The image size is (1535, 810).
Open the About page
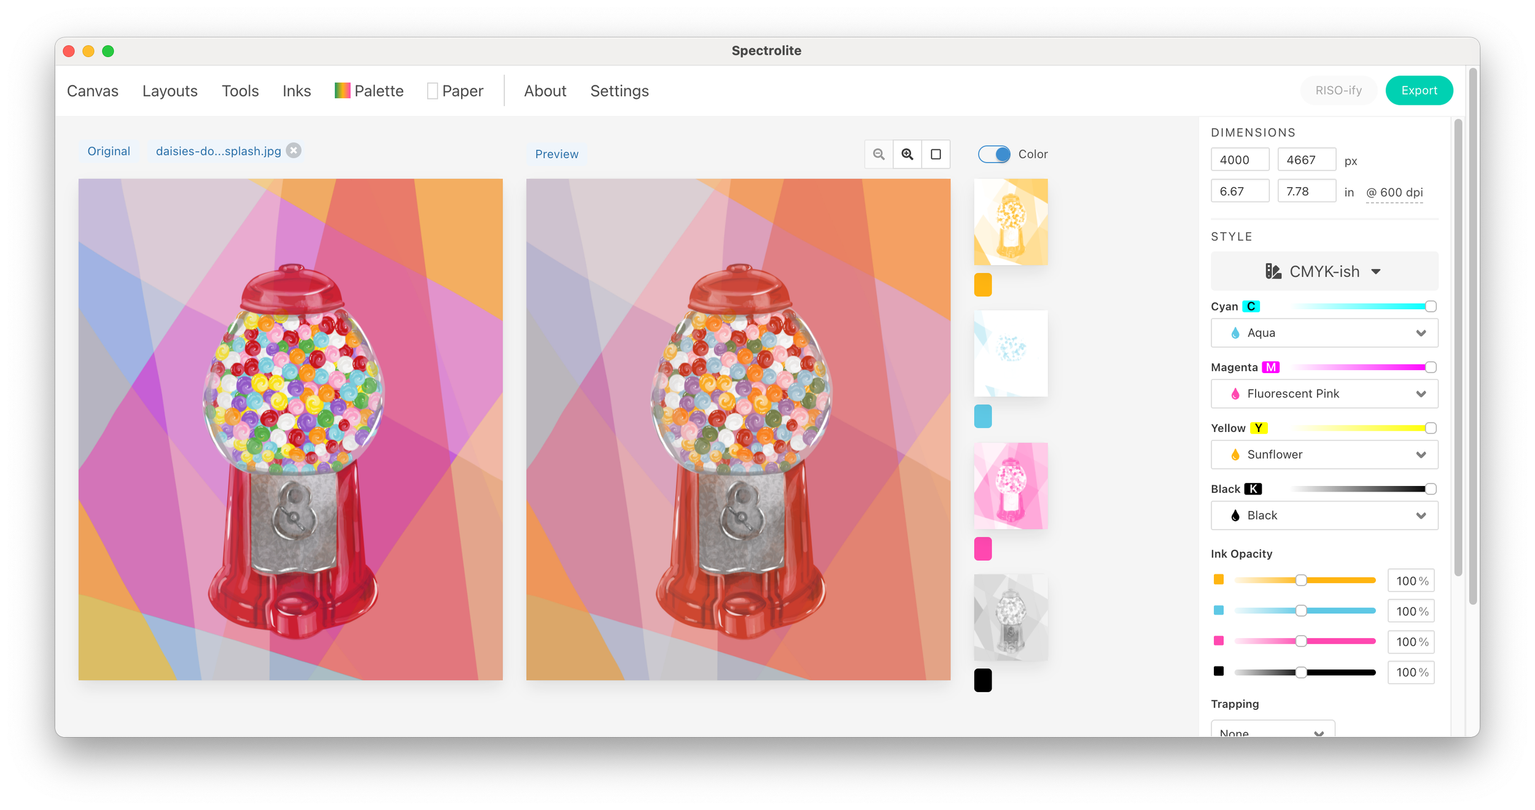coord(545,91)
